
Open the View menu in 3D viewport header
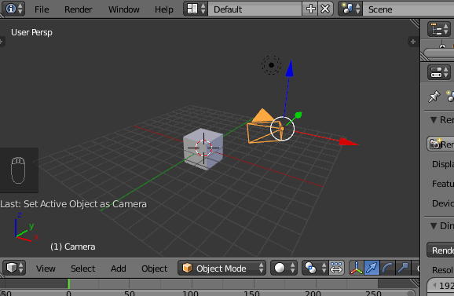46,269
